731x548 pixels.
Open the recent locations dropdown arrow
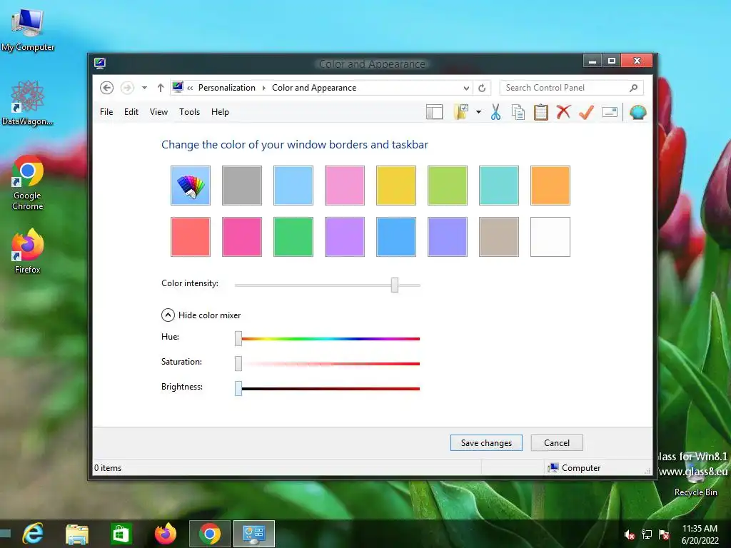click(x=144, y=88)
